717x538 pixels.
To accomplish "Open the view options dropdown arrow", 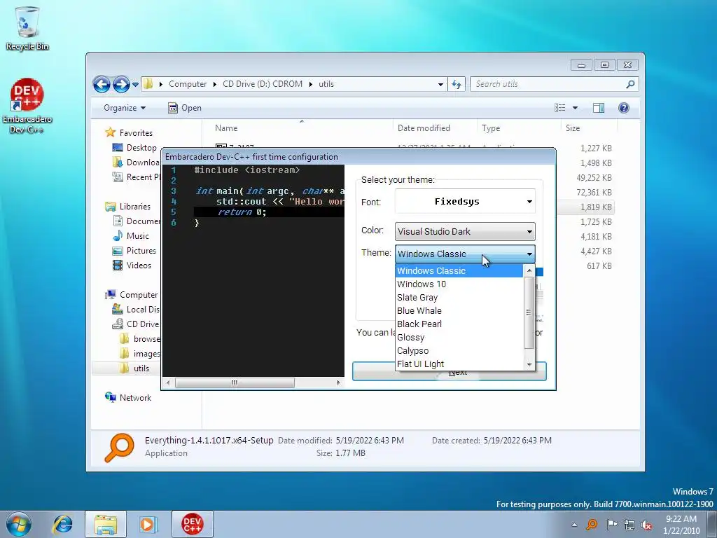I will [575, 108].
